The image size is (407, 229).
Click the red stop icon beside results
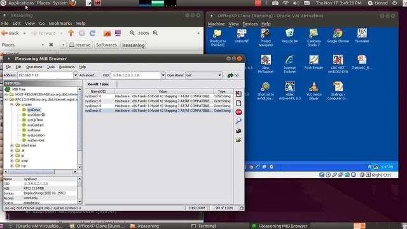tap(238, 112)
